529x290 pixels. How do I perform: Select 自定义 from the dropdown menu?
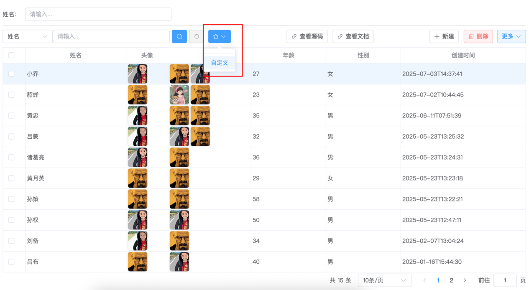tap(220, 63)
